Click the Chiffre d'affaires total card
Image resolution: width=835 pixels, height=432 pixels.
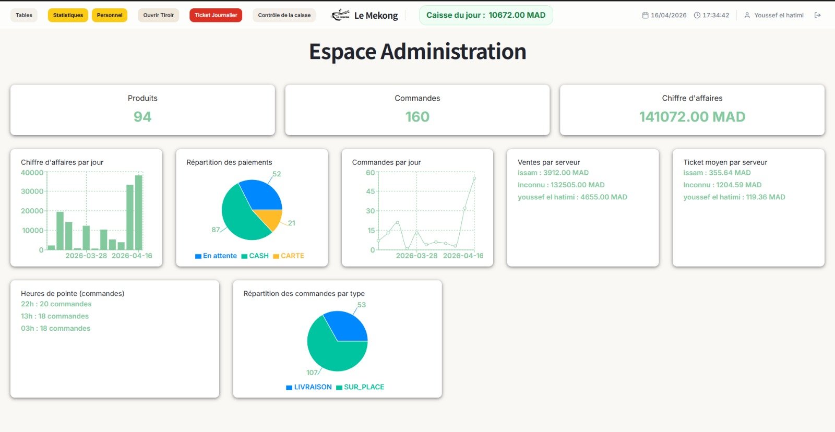point(692,110)
